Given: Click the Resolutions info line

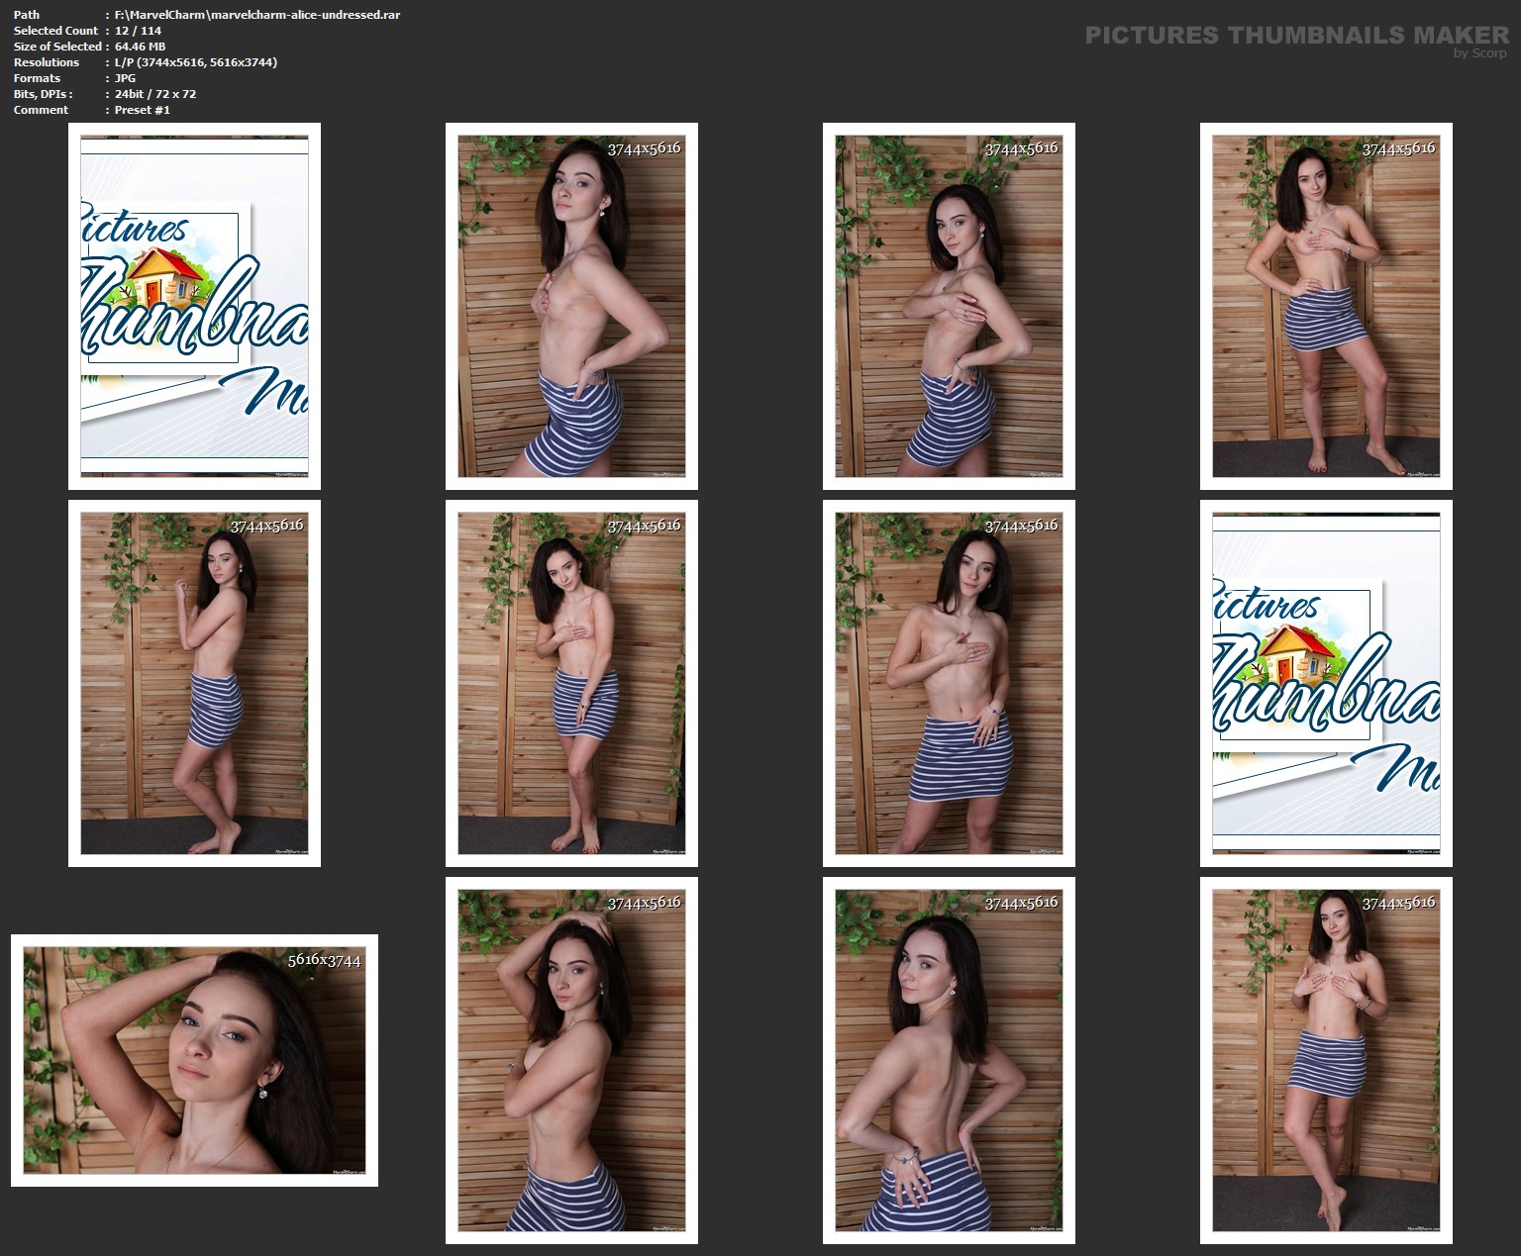Looking at the screenshot, I should [x=195, y=62].
